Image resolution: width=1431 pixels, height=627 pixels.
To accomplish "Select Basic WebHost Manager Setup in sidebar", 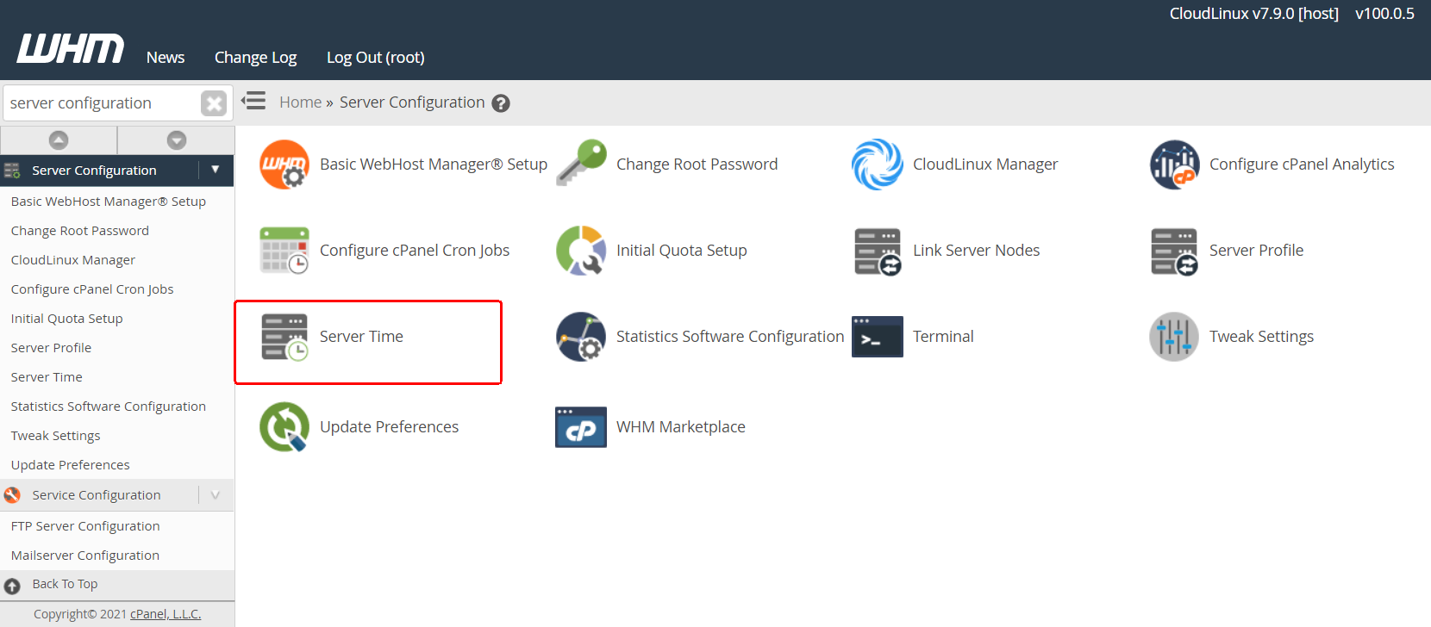I will point(109,202).
